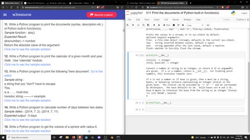
Task: Open the Insert menu in Jupyter
Action: [156, 19]
